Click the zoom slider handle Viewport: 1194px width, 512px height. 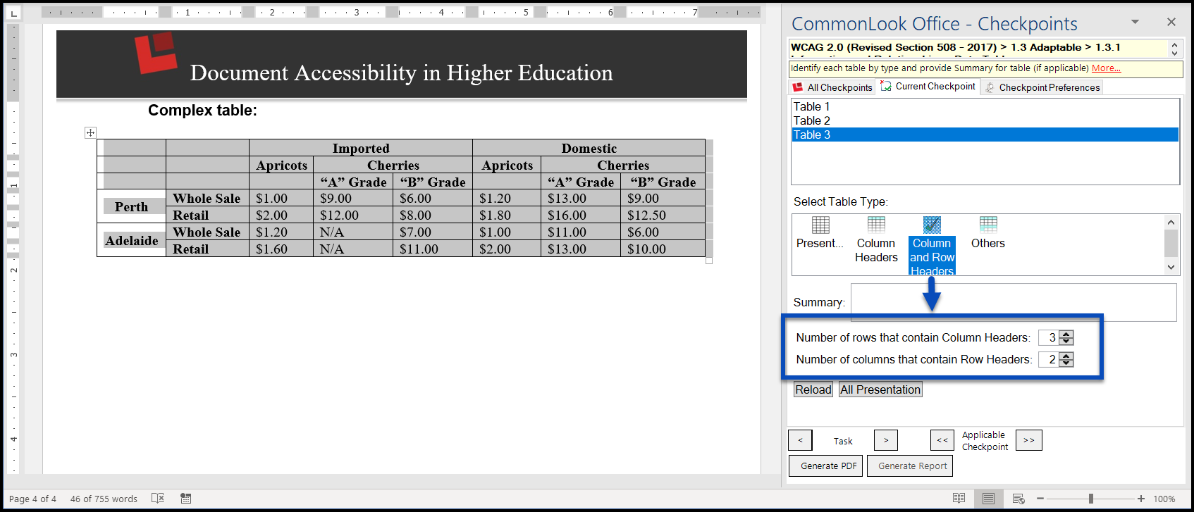point(1090,499)
